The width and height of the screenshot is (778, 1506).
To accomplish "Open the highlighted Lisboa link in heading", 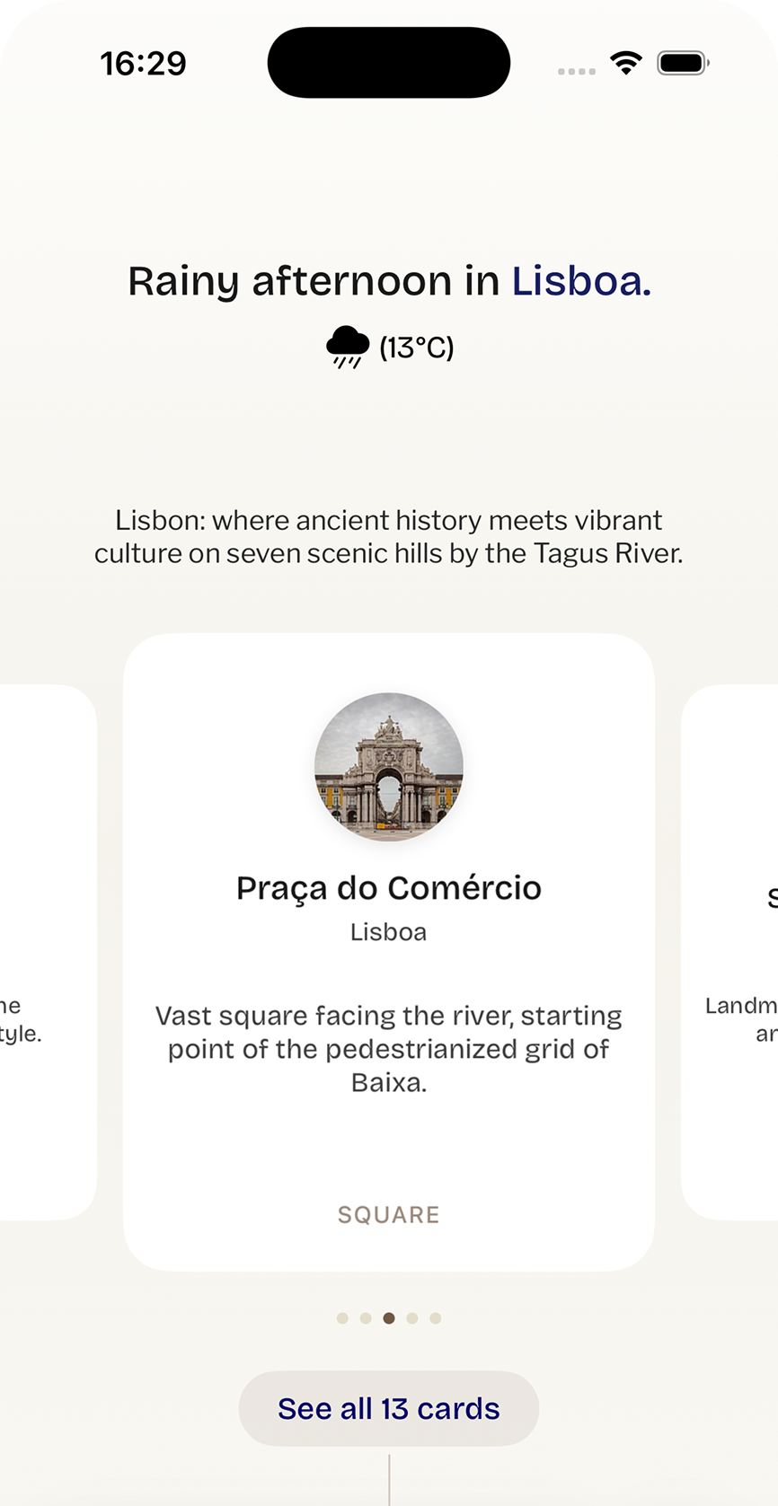I will pyautogui.click(x=581, y=281).
